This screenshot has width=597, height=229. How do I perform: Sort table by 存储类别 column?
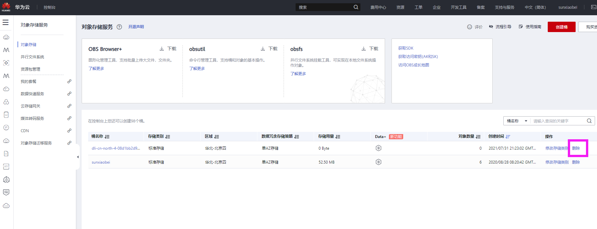tap(168, 137)
